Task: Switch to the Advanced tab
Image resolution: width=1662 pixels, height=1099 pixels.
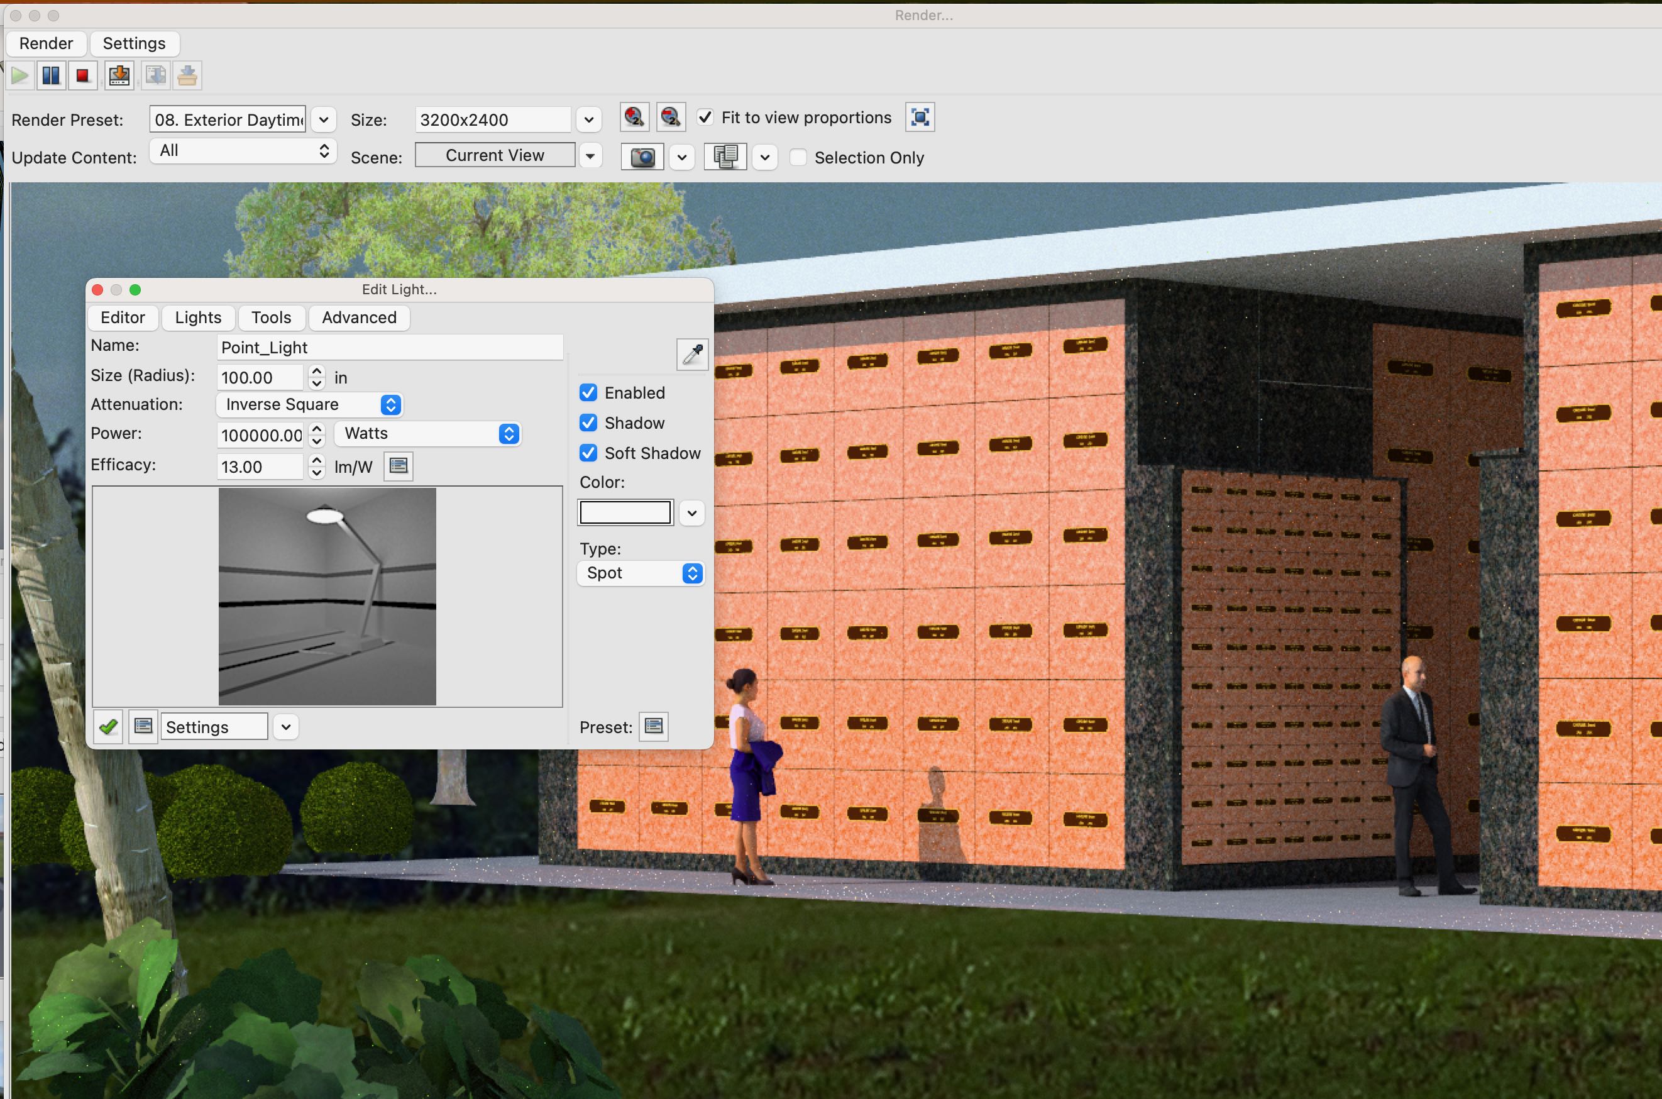Action: point(360,318)
